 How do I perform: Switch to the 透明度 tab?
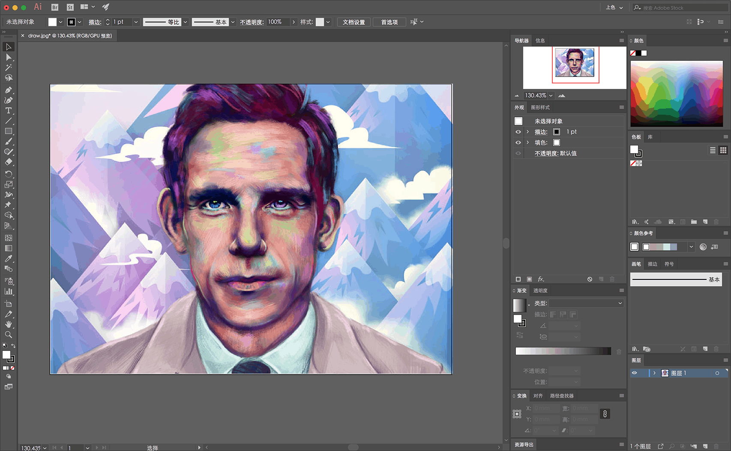click(540, 291)
